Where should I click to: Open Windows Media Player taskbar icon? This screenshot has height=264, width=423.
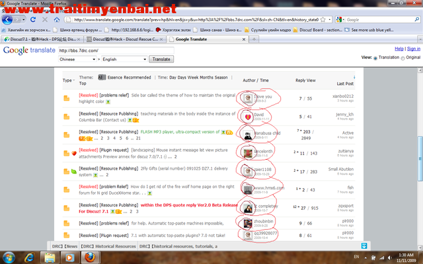69,258
